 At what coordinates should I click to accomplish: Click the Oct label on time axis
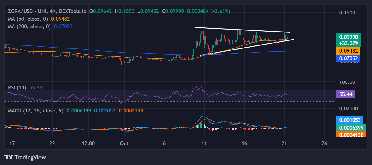(124, 143)
